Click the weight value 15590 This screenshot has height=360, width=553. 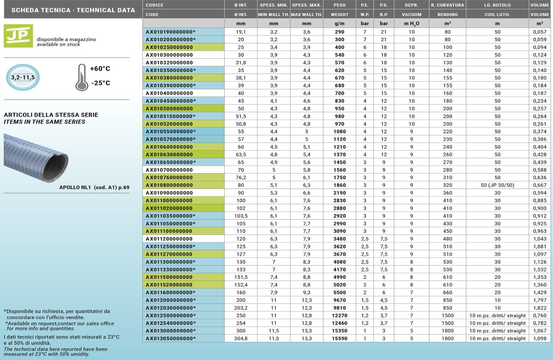tap(339, 338)
